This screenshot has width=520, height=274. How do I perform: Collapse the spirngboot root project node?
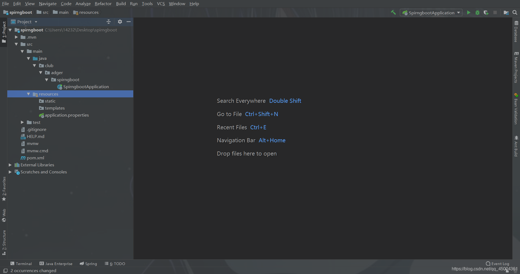coord(10,30)
